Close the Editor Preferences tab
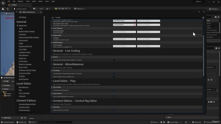This screenshot has height=124, width=221. [x=41, y=12]
